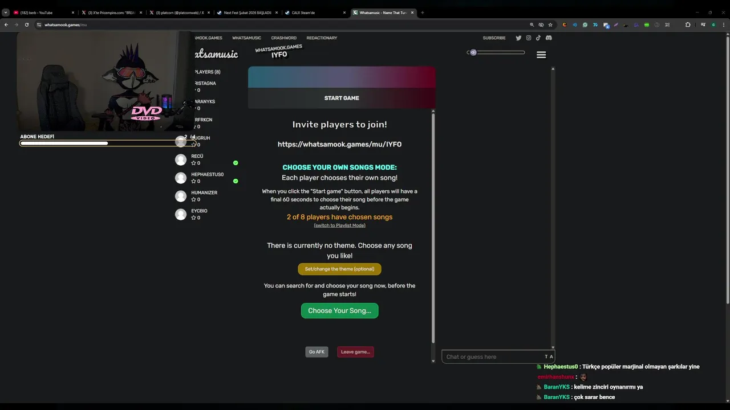Click the site info icon by the URL

(39, 25)
